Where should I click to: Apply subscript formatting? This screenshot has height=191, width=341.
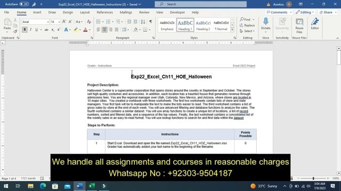point(53,30)
